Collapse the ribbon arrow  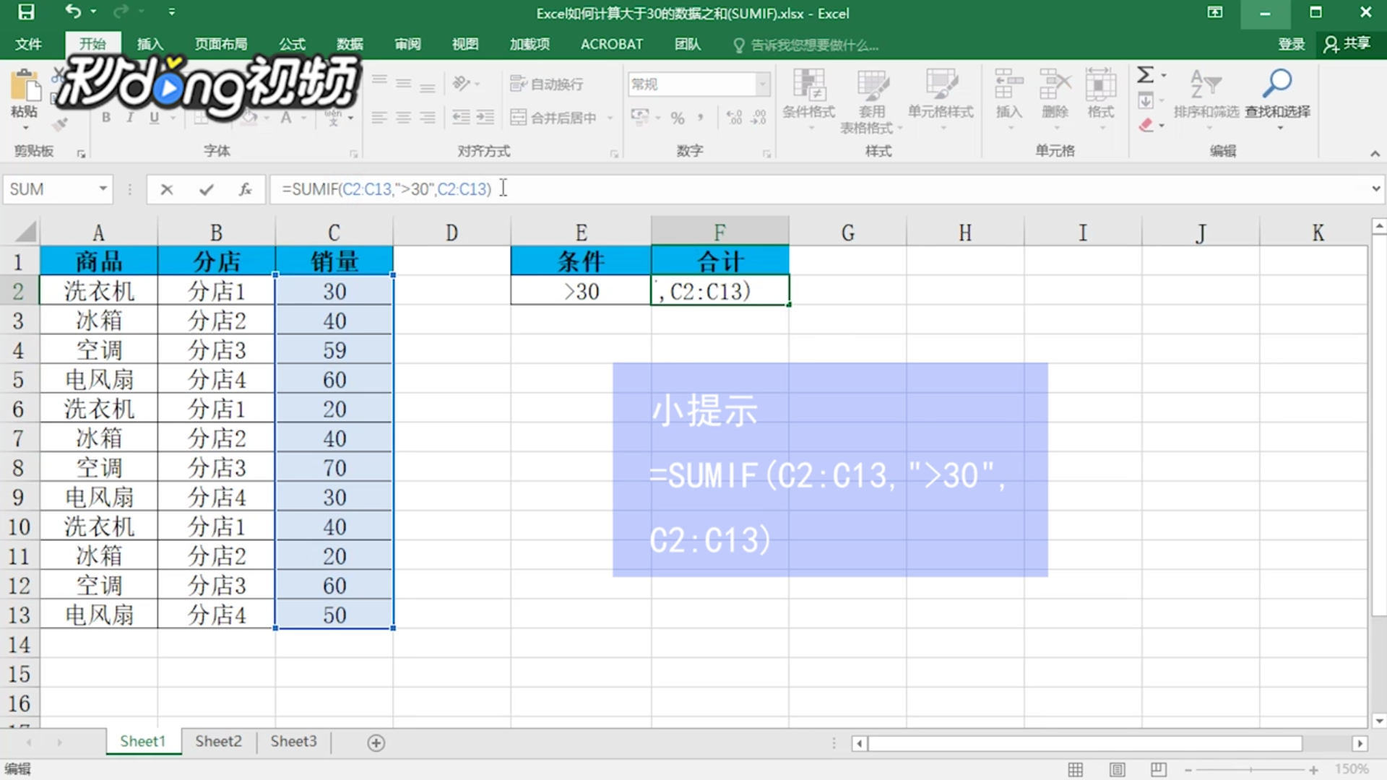1375,153
